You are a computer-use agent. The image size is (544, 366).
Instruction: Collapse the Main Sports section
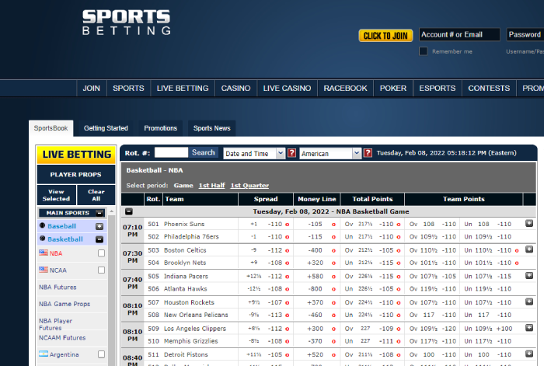[99, 213]
